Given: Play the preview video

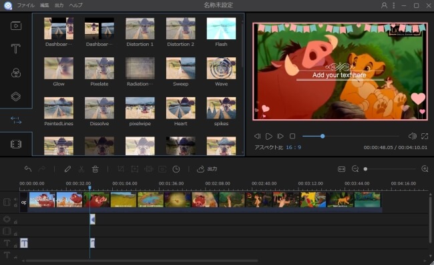Looking at the screenshot, I should coord(268,136).
